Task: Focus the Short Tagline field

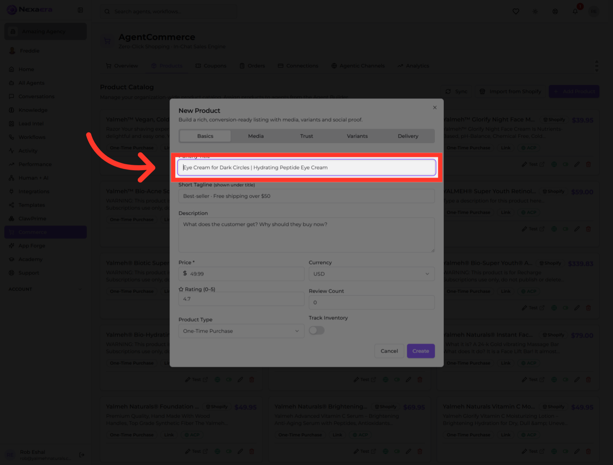Action: (306, 196)
